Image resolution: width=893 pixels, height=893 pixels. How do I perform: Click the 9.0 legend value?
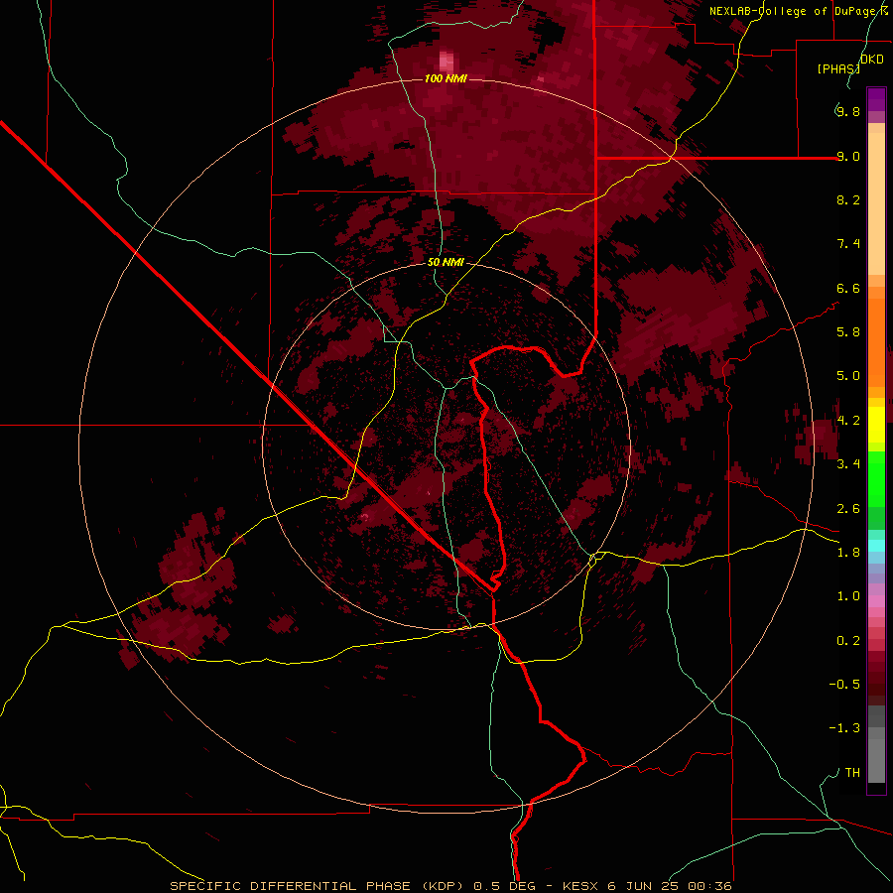848,156
